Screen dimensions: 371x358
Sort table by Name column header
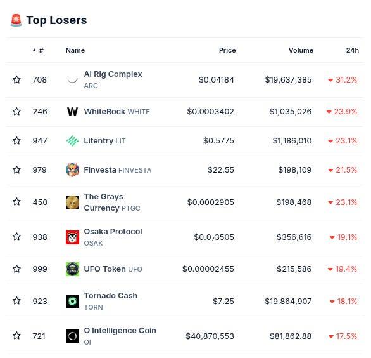click(x=75, y=50)
